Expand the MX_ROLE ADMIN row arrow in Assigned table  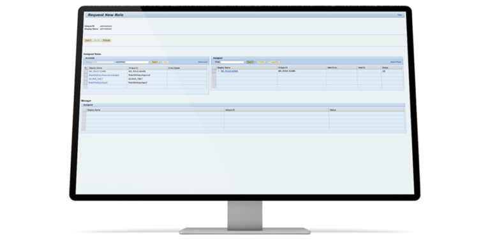click(218, 71)
